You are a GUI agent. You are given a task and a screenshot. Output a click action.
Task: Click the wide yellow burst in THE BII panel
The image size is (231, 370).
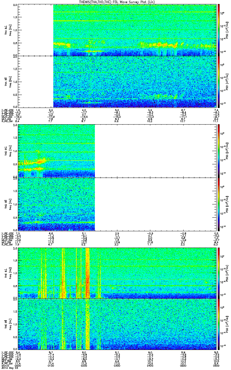pos(87,324)
